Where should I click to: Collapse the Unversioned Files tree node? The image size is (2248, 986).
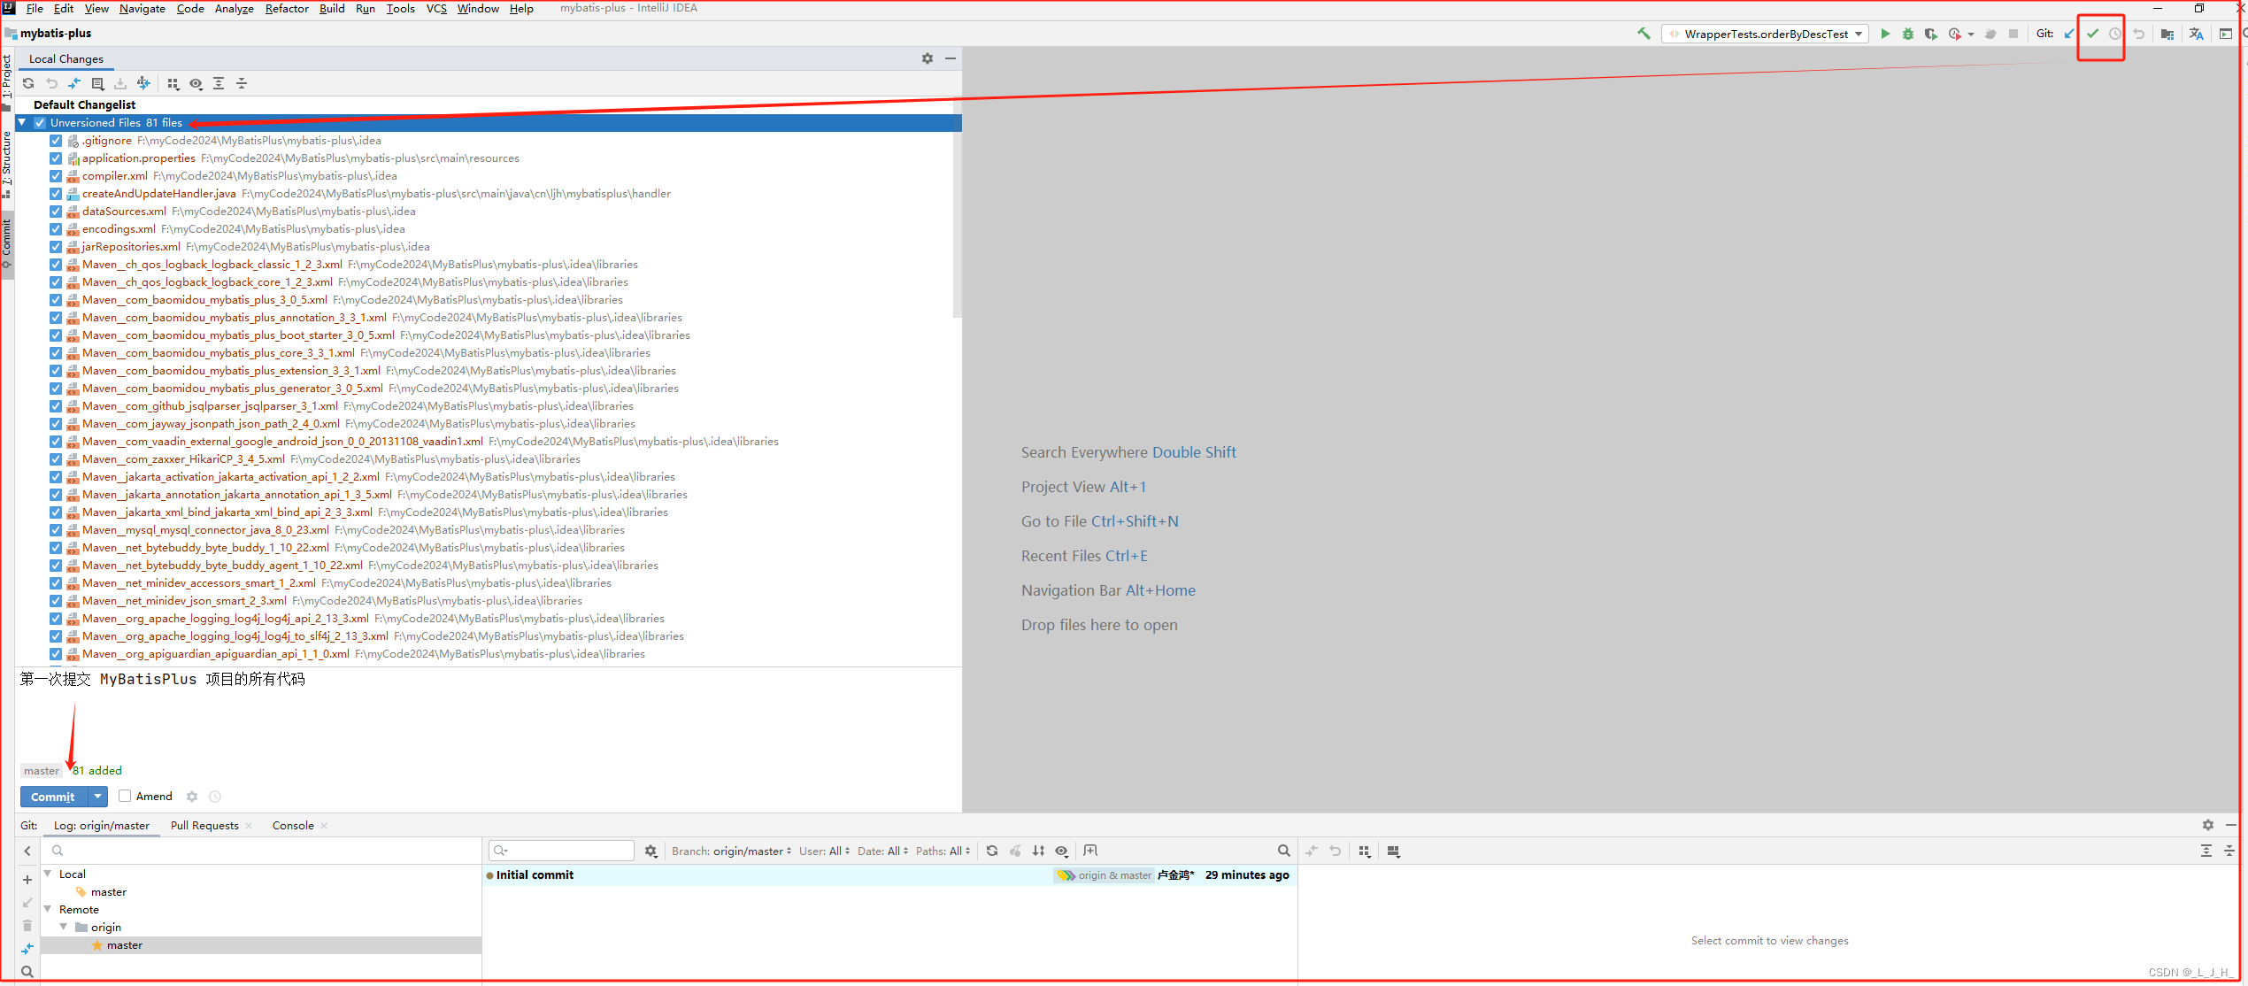tap(22, 122)
